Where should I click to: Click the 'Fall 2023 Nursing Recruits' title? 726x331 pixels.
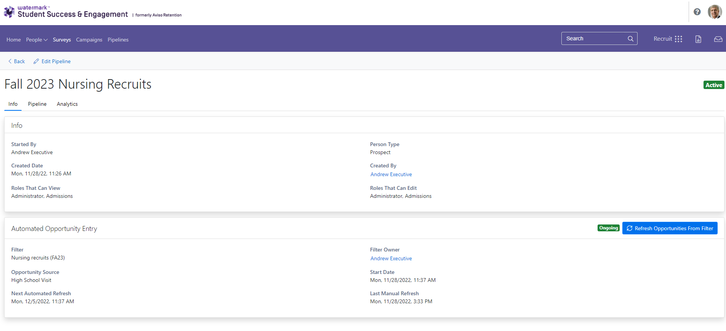(x=78, y=84)
